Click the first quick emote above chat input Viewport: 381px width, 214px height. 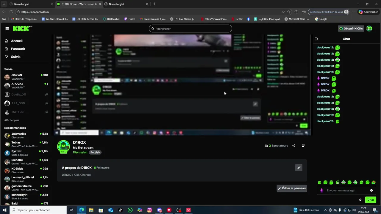pyautogui.click(x=319, y=182)
